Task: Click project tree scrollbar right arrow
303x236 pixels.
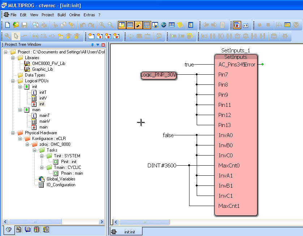Action: (x=102, y=222)
